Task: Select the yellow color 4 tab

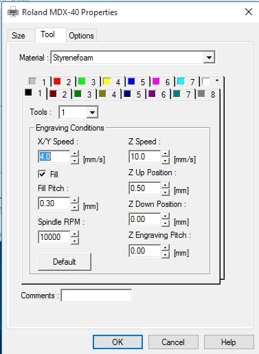Action: click(112, 82)
